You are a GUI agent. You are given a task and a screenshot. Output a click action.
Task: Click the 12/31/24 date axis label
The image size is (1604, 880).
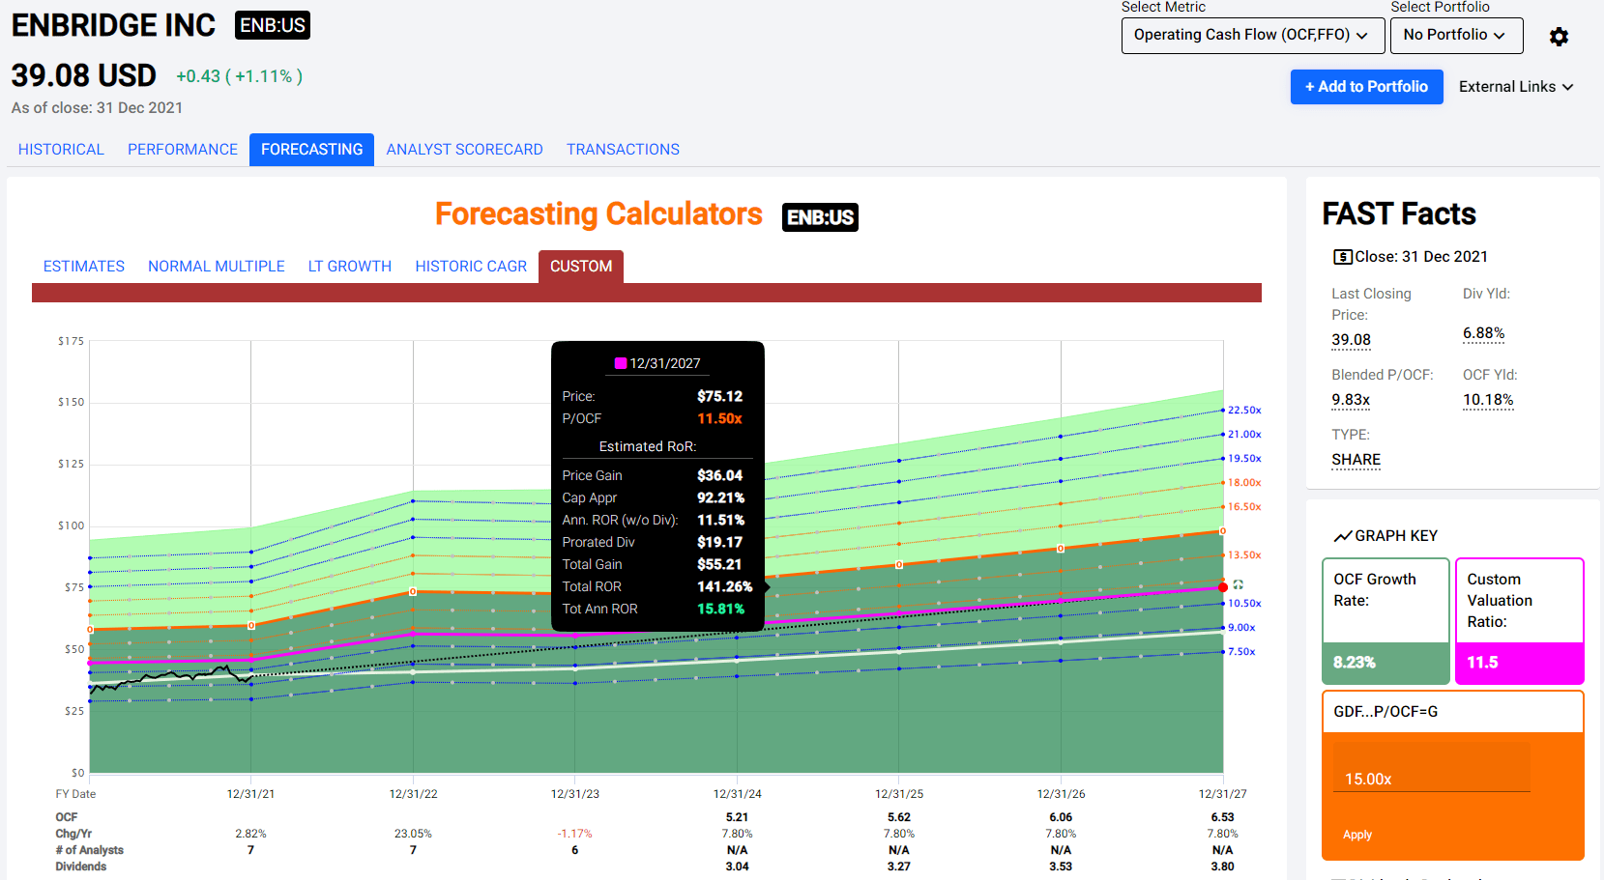tap(737, 794)
